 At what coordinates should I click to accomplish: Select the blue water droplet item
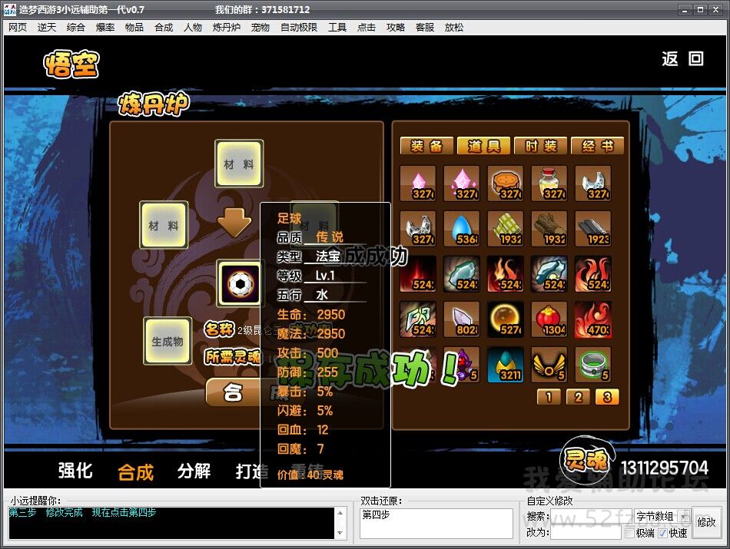pos(461,229)
